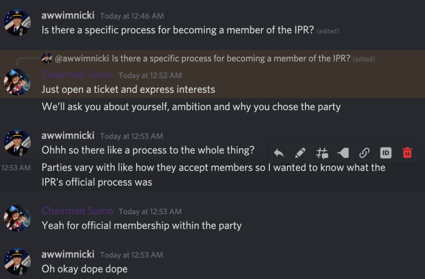The width and height of the screenshot is (425, 279).
Task: Open Chairman Sumo's avatar on reply message
Action: pyautogui.click(x=18, y=82)
